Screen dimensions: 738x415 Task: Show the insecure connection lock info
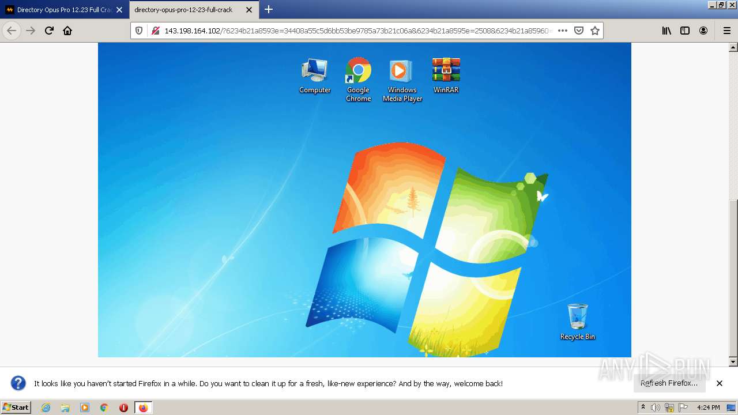[x=155, y=31]
